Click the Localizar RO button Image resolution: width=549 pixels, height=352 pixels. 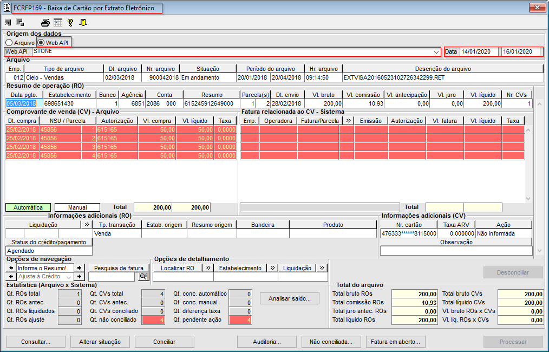[x=178, y=268]
